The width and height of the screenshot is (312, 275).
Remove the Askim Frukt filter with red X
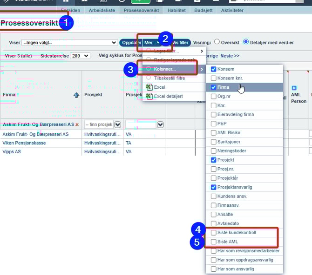(x=77, y=124)
